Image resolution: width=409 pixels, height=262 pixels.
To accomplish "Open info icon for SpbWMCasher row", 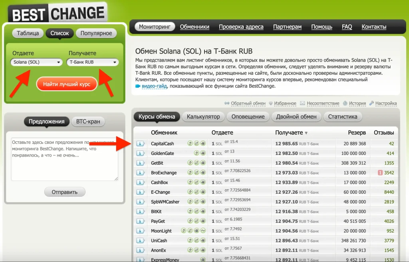I will (140, 202).
